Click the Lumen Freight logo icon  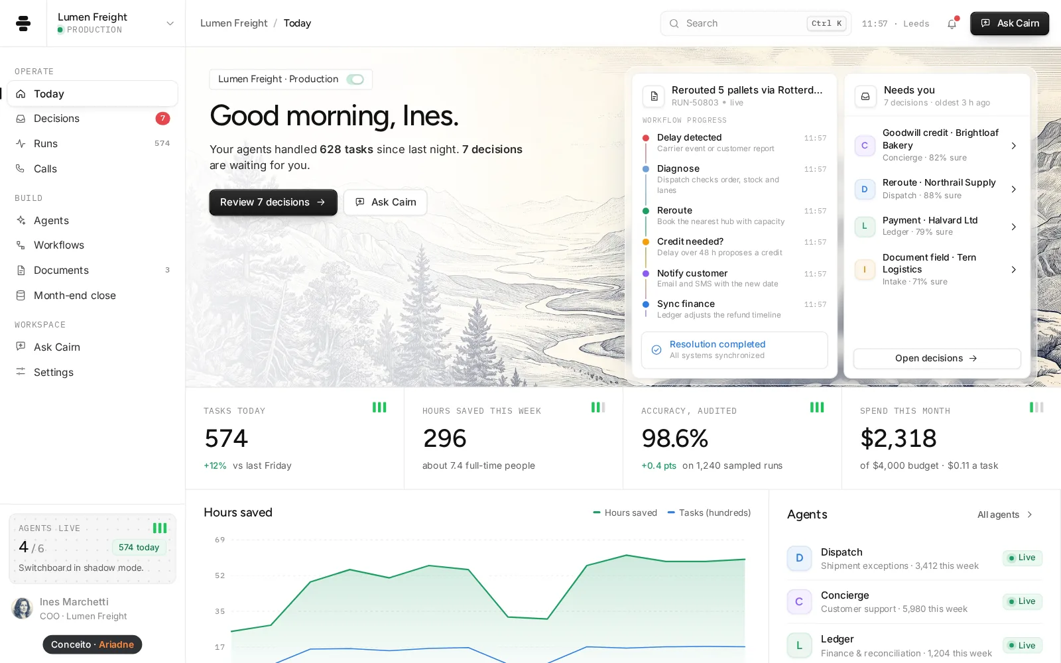coord(23,23)
